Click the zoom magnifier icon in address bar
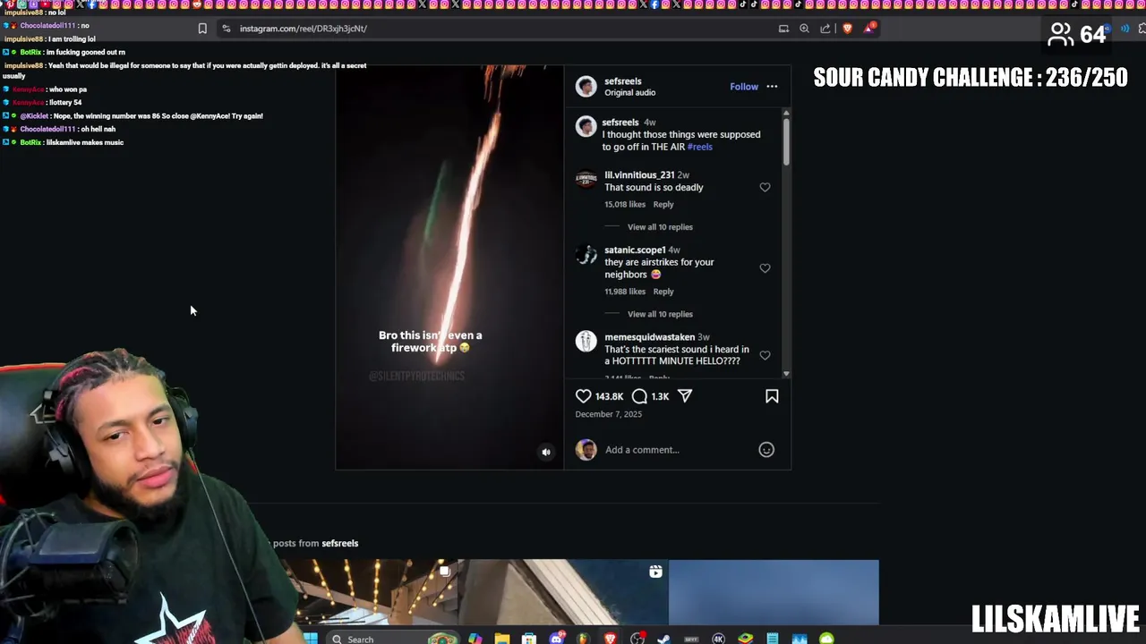 pyautogui.click(x=804, y=29)
